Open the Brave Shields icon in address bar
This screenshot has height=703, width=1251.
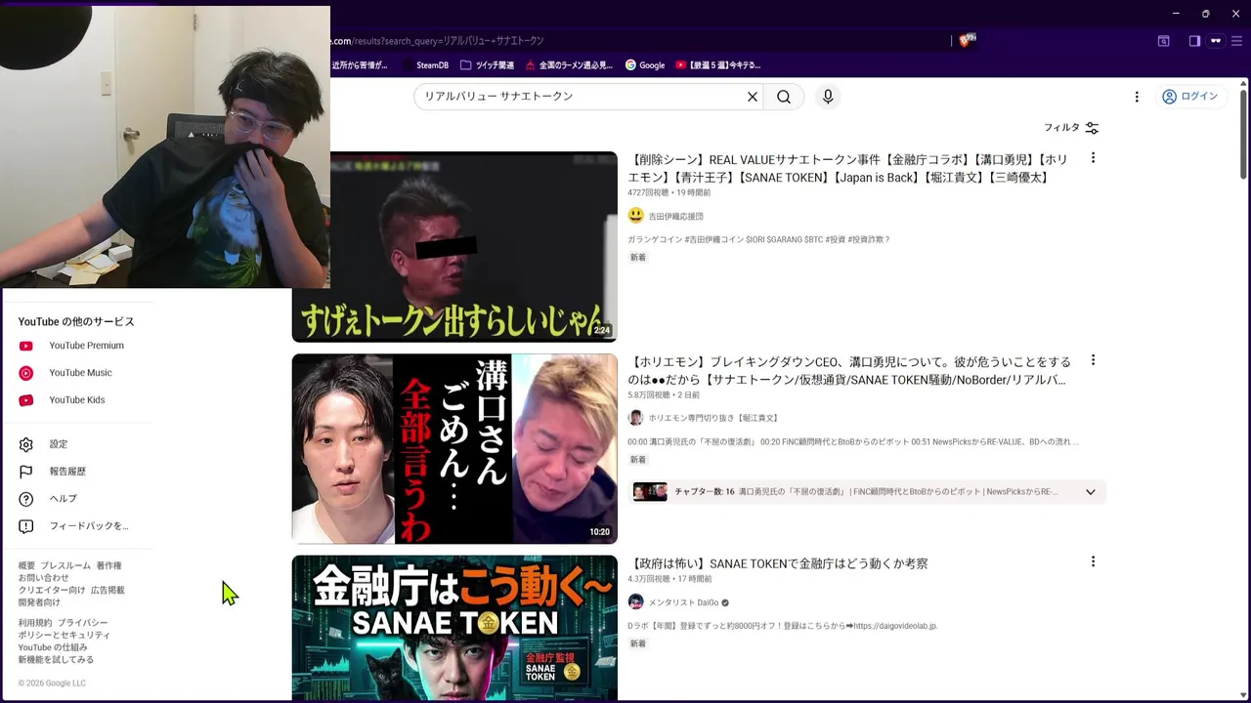[x=967, y=40]
